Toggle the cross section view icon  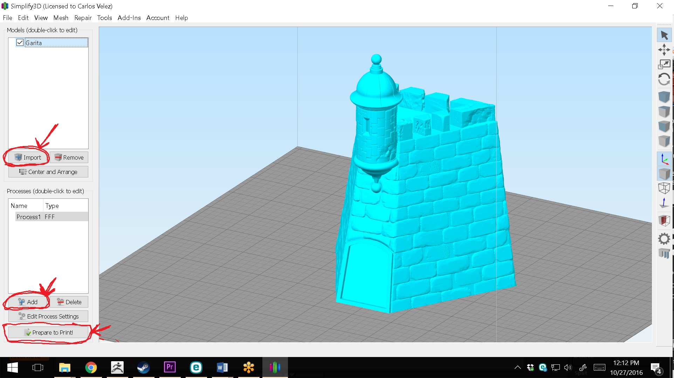[664, 220]
